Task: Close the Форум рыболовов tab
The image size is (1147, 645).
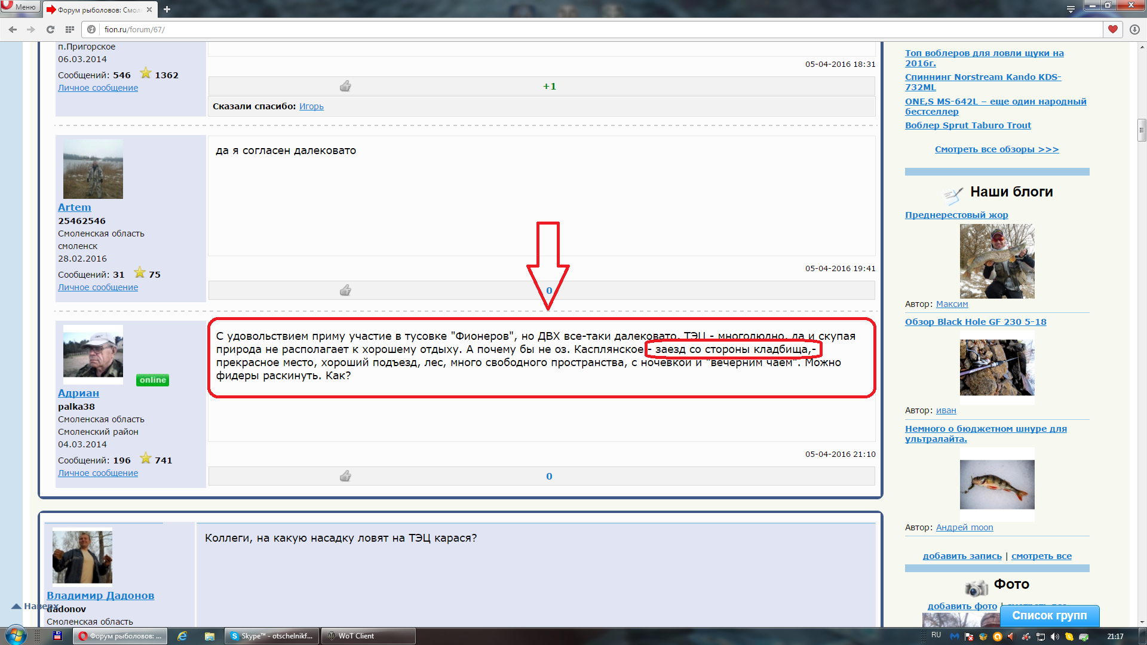Action: pyautogui.click(x=149, y=10)
